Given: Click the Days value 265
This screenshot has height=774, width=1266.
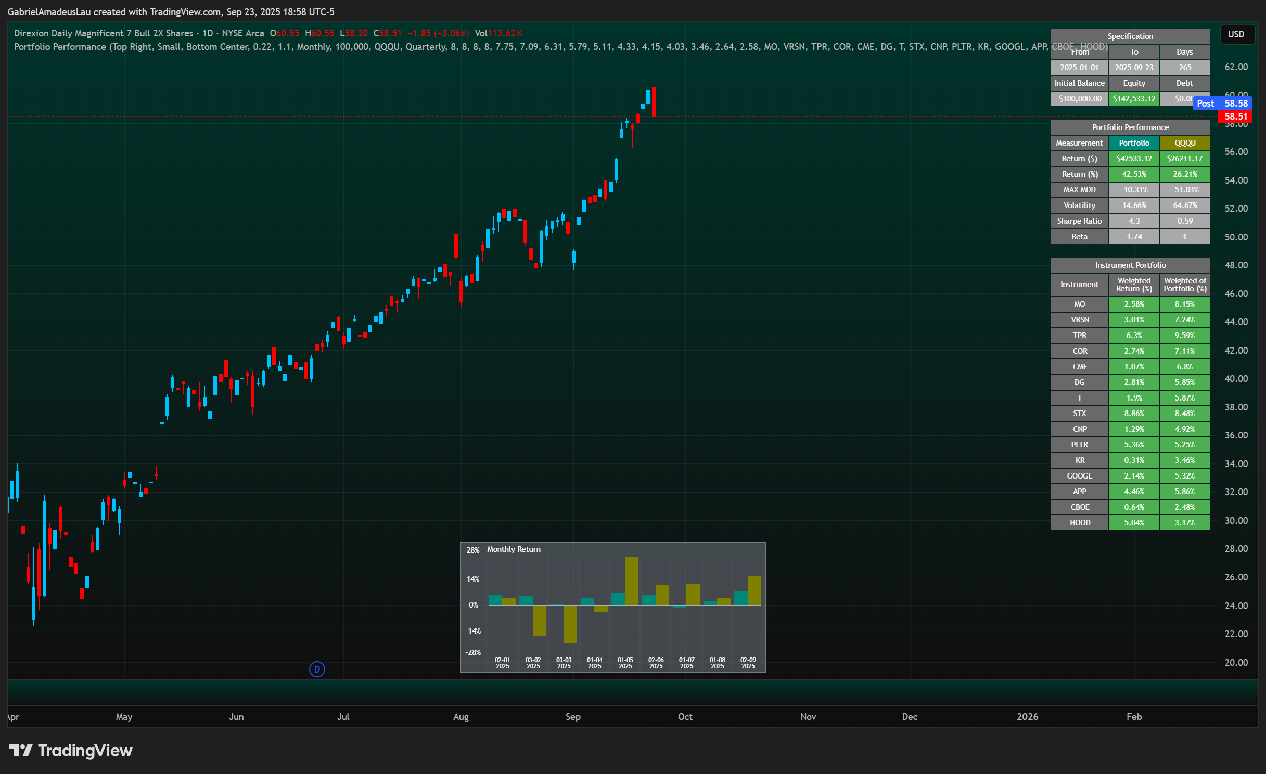Looking at the screenshot, I should point(1185,68).
